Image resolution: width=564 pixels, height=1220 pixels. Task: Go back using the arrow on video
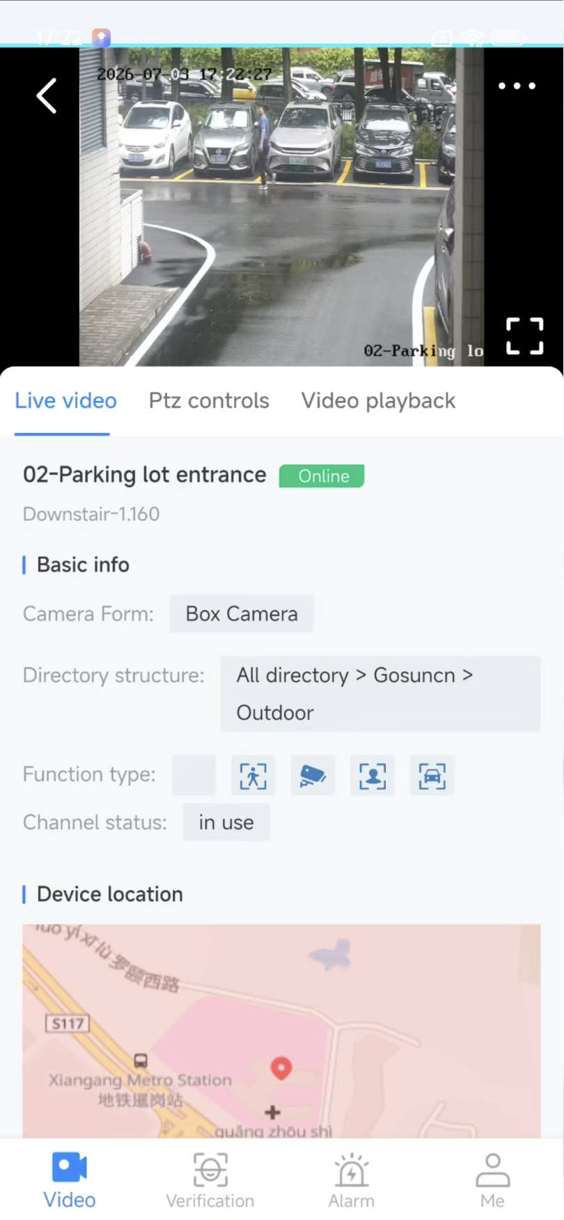click(x=47, y=96)
